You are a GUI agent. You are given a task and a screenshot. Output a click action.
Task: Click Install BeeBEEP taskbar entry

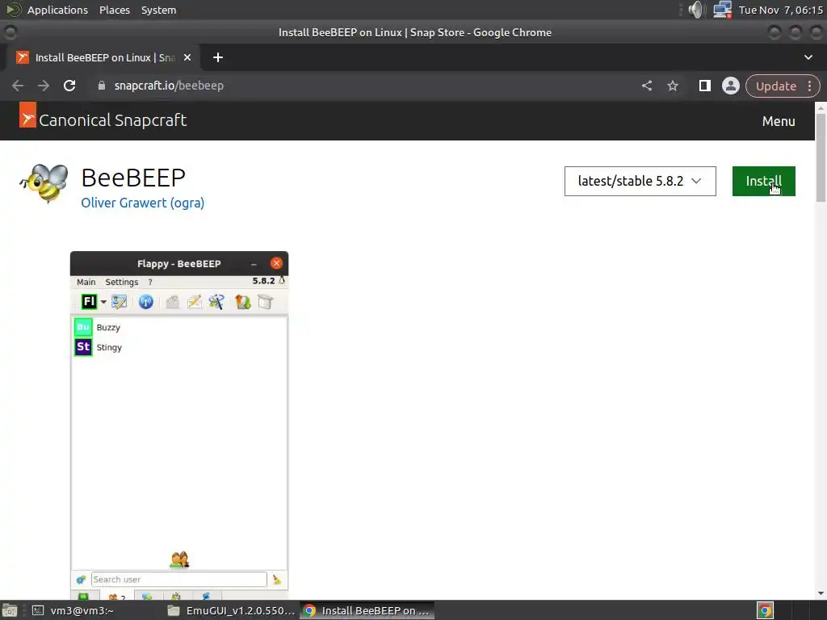(x=367, y=610)
